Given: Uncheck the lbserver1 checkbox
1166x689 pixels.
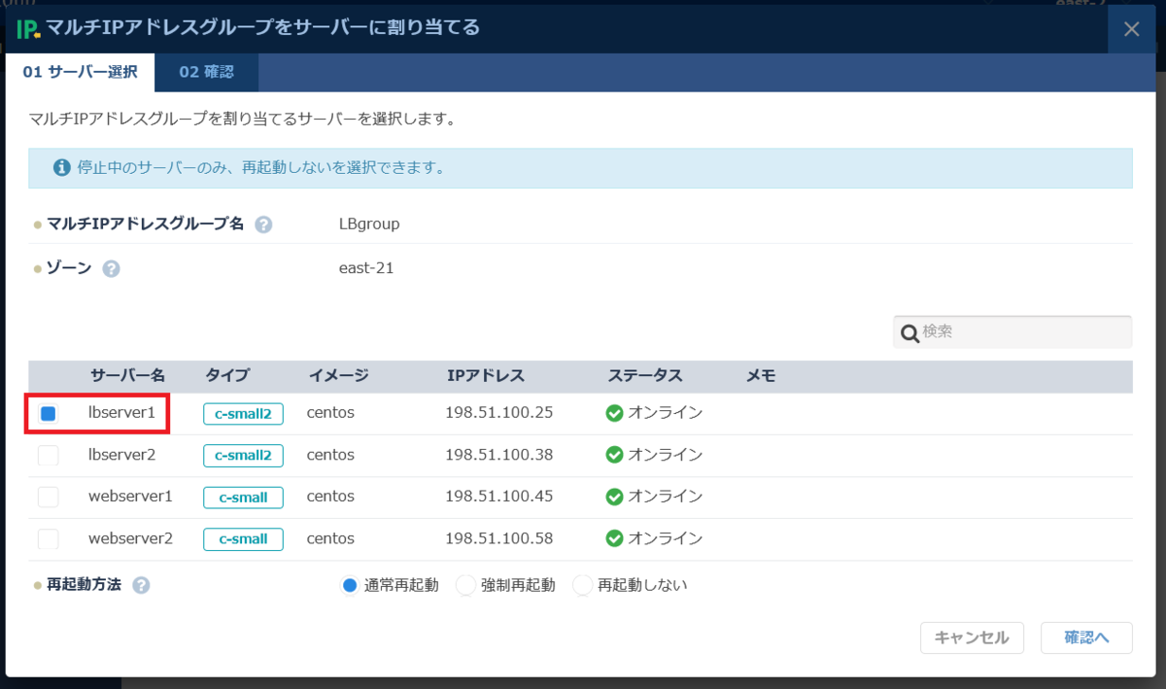Looking at the screenshot, I should point(48,413).
